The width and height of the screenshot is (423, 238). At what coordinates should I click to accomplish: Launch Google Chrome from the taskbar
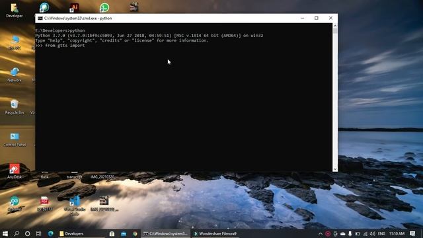coord(135,233)
